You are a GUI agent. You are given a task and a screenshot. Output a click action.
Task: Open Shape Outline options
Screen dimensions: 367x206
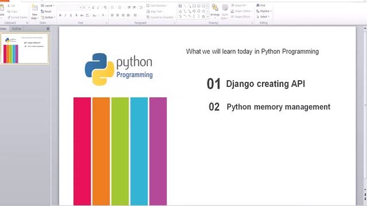tap(241, 11)
